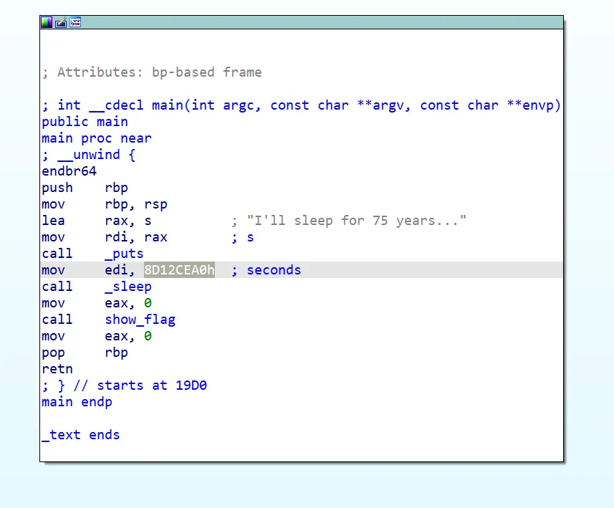Click the "starts at 19D0" comment

151,385
